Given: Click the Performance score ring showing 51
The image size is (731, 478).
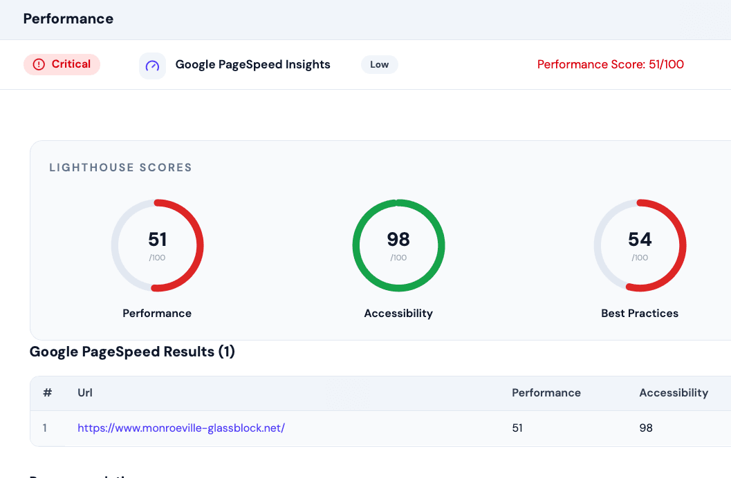Looking at the screenshot, I should pos(157,245).
